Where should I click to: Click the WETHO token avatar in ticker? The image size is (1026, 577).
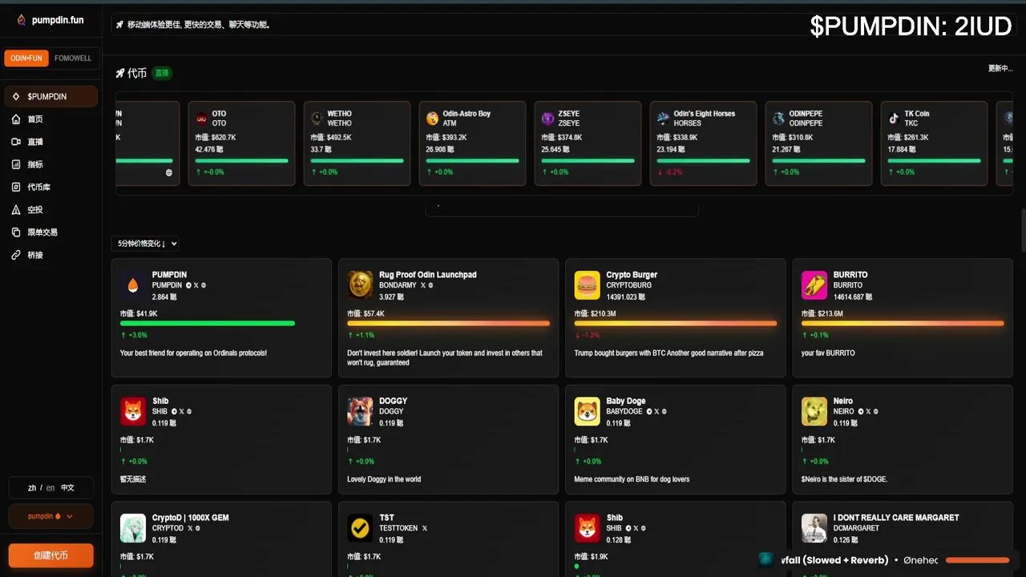(x=317, y=119)
